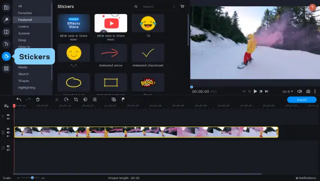Take a snapshot with camera icon

pos(308,91)
